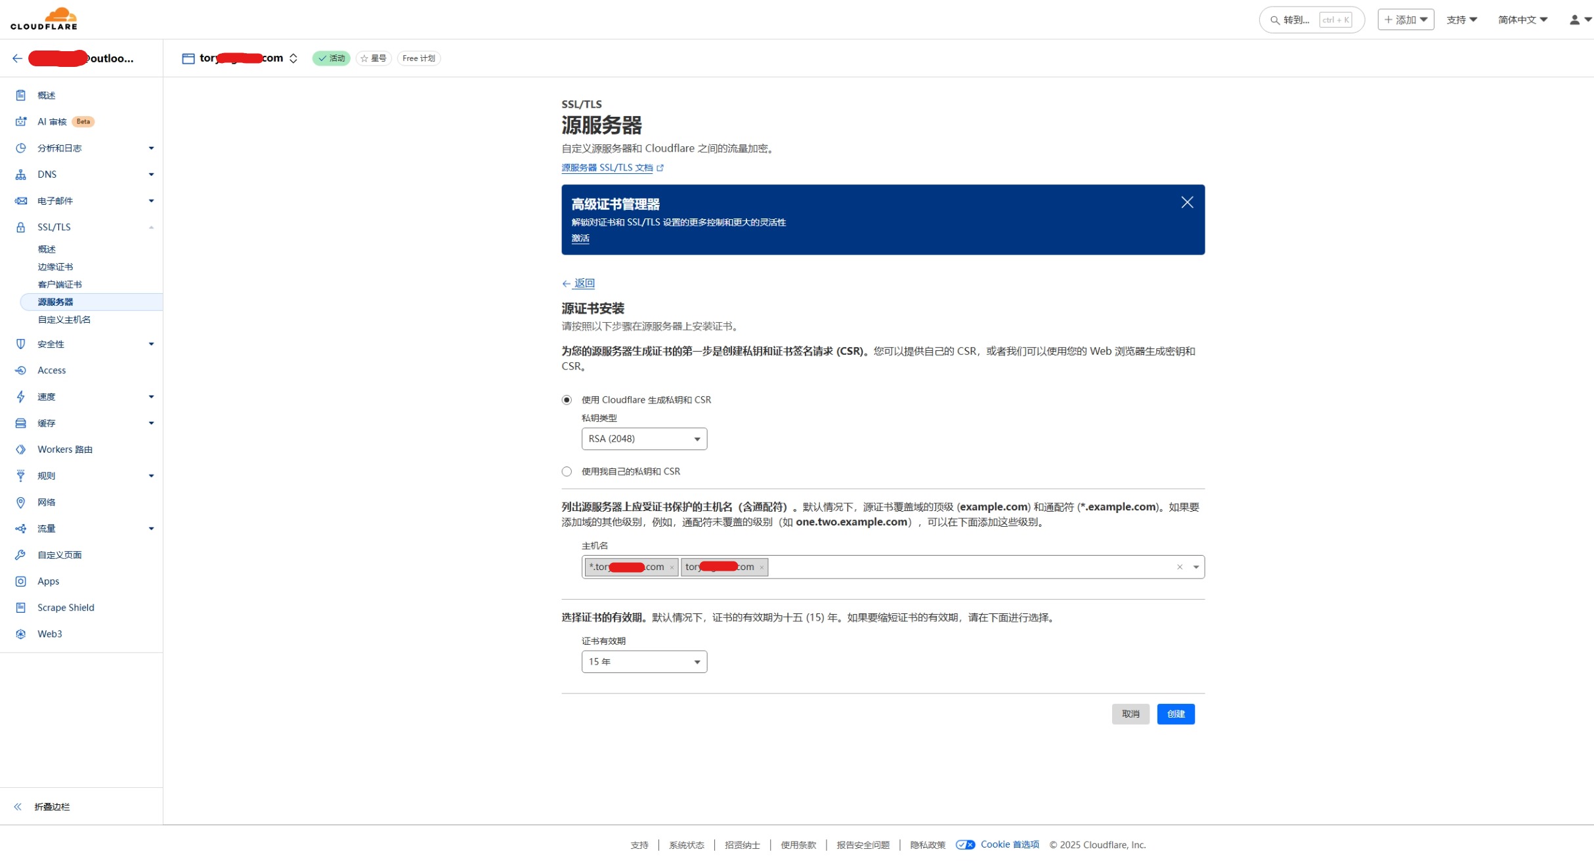Click the Scrape Shield sidebar icon

pos(21,607)
